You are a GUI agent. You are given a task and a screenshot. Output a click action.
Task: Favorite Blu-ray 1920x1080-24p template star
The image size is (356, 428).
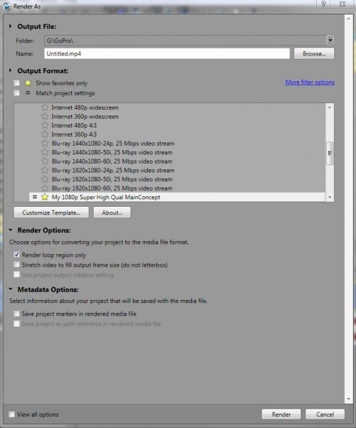click(45, 170)
